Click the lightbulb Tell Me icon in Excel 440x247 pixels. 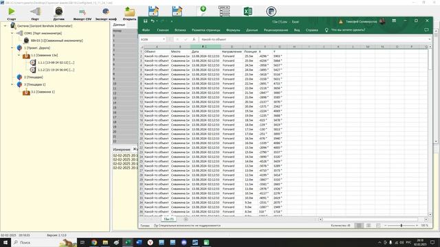point(327,30)
